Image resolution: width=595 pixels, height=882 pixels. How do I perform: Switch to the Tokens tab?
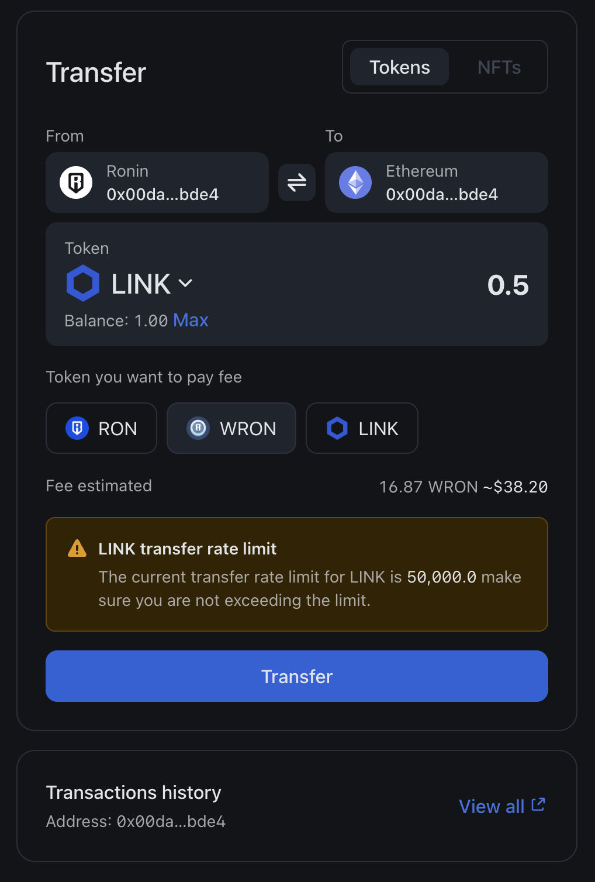tap(400, 67)
